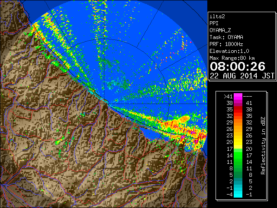Click the '>41' legend value
The width and height of the screenshot is (277, 208).
point(228,96)
